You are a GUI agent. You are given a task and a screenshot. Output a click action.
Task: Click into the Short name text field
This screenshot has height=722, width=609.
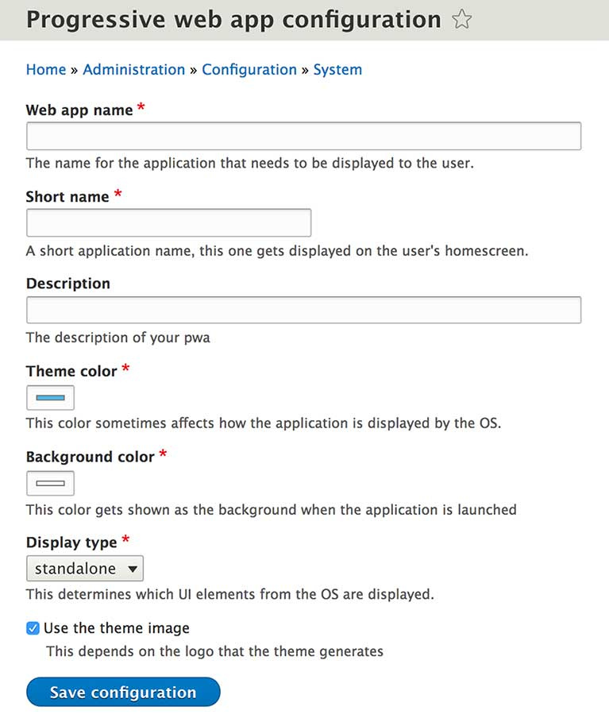[168, 223]
